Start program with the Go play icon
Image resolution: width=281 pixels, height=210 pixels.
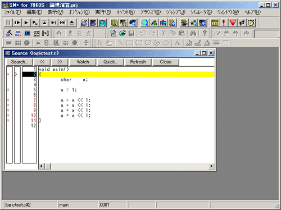point(26,22)
